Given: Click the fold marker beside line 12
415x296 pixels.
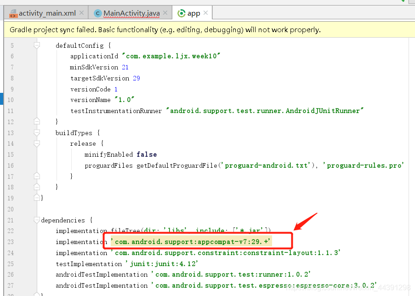Looking at the screenshot, I should click(37, 121).
